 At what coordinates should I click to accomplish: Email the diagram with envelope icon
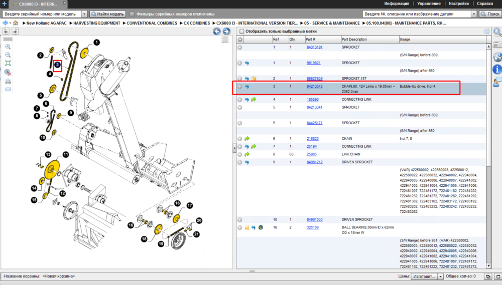pyautogui.click(x=8, y=90)
